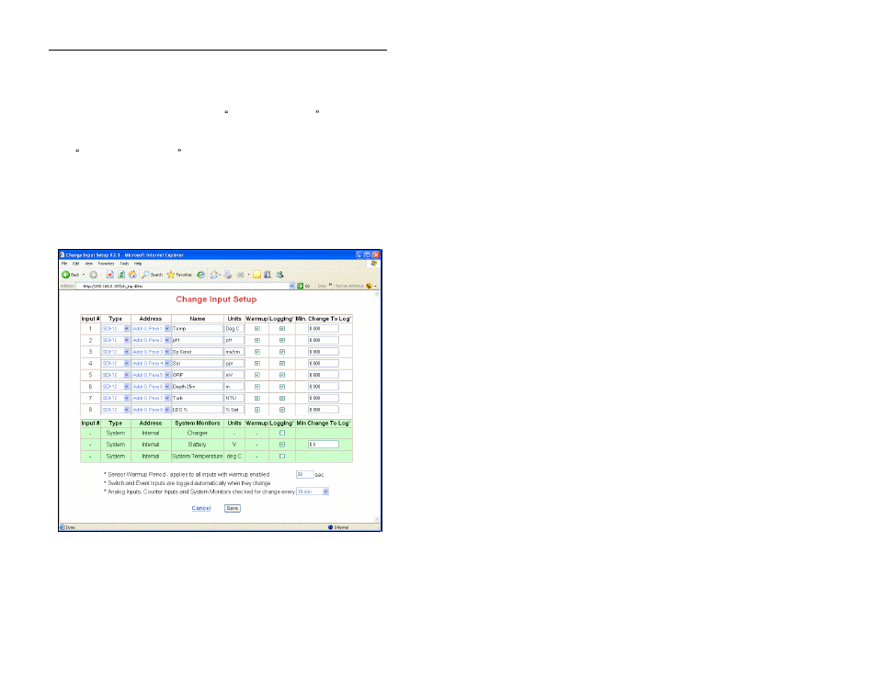Click the grayed Forward arrow icon

94,275
